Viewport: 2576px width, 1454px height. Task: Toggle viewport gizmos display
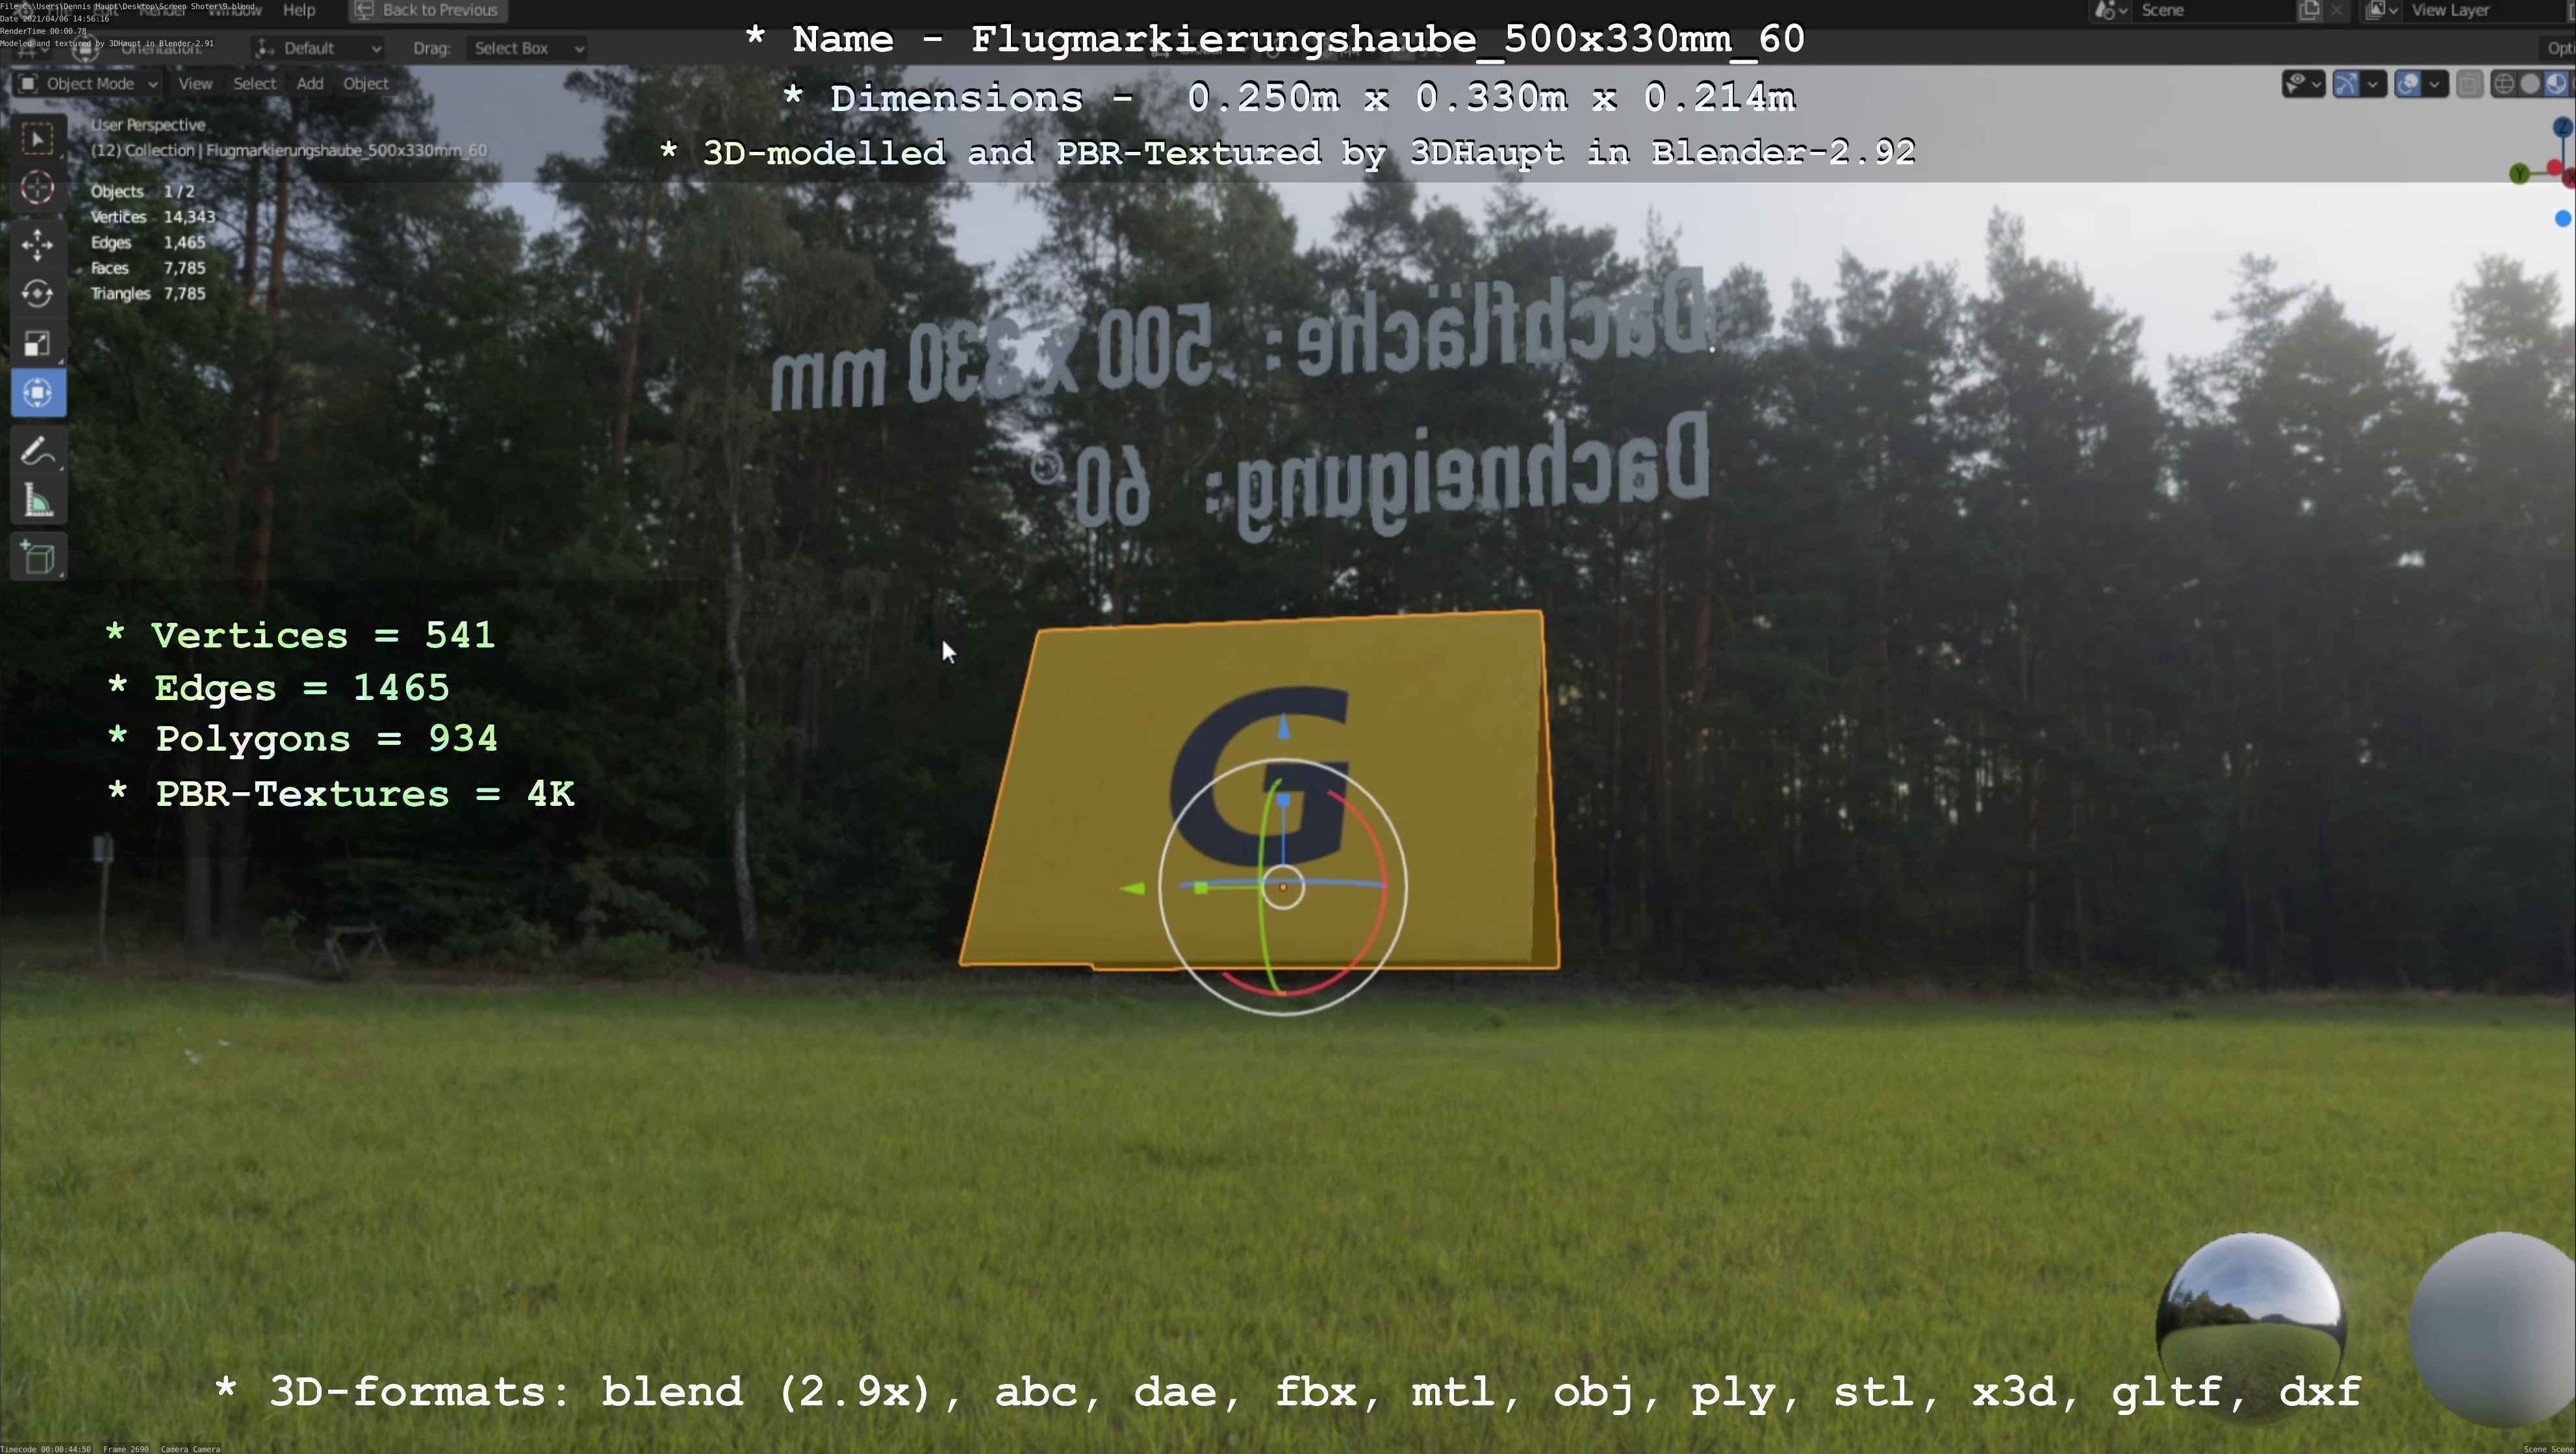[2346, 84]
